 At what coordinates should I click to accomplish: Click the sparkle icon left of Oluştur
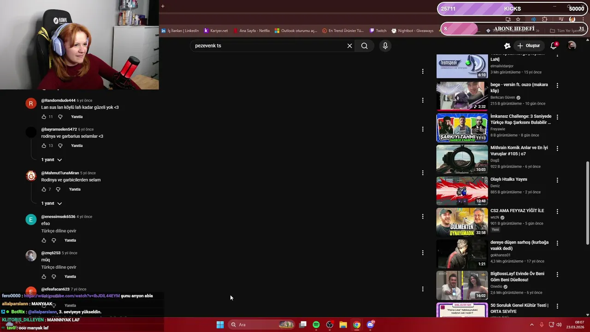(507, 46)
